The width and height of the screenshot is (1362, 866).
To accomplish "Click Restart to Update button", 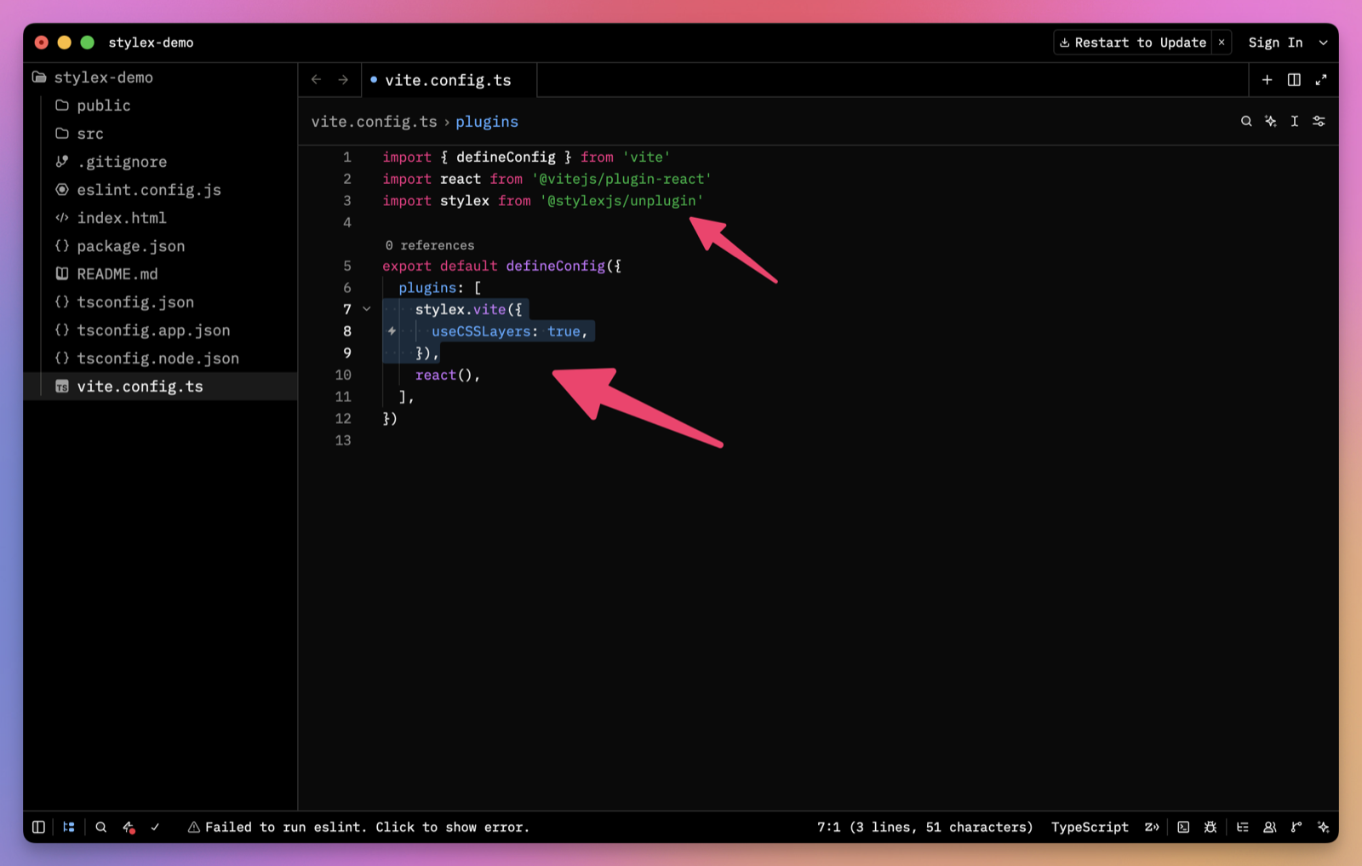I will coord(1132,43).
